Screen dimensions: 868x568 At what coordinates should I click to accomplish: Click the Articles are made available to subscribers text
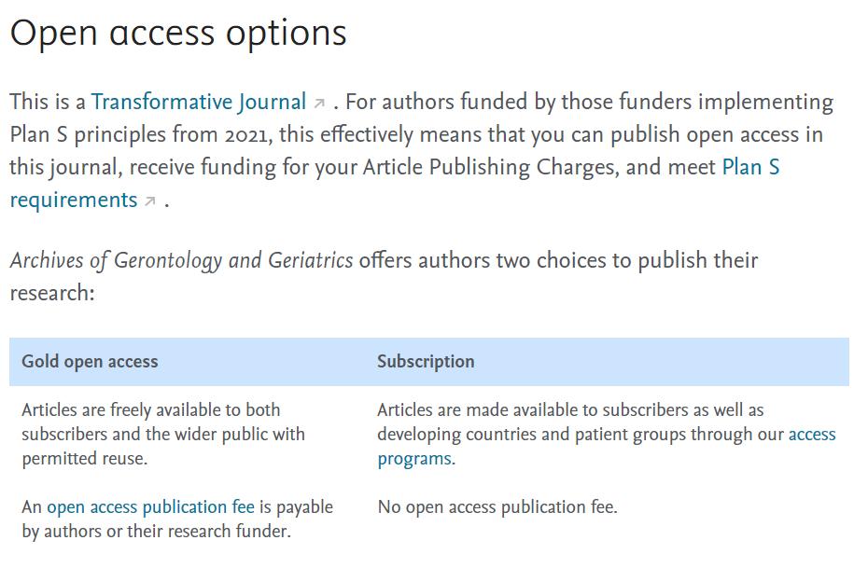569,410
